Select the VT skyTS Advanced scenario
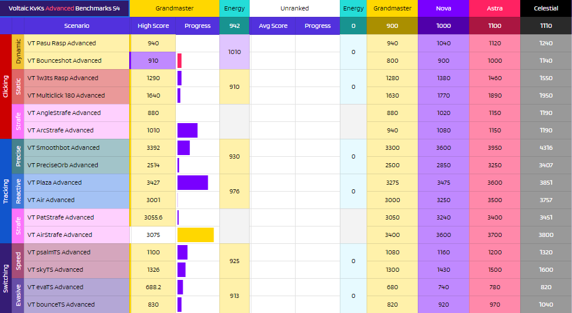This screenshot has width=572, height=313. pos(77,269)
